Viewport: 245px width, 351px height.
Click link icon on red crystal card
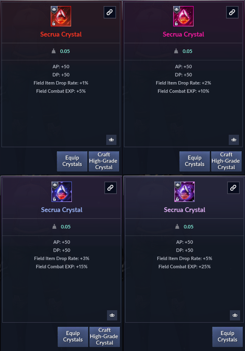click(x=110, y=12)
